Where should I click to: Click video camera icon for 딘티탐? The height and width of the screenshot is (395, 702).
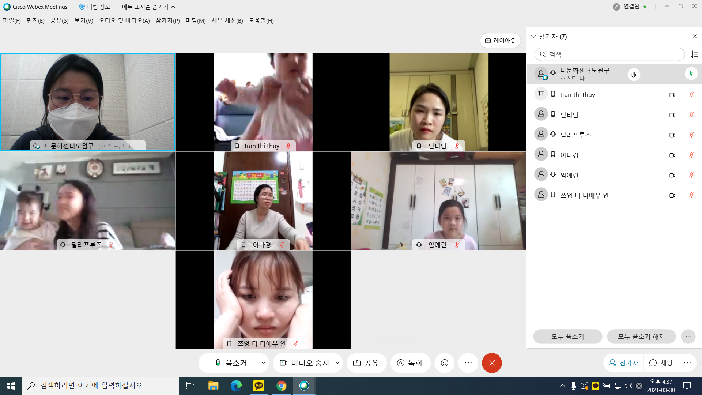pyautogui.click(x=672, y=115)
